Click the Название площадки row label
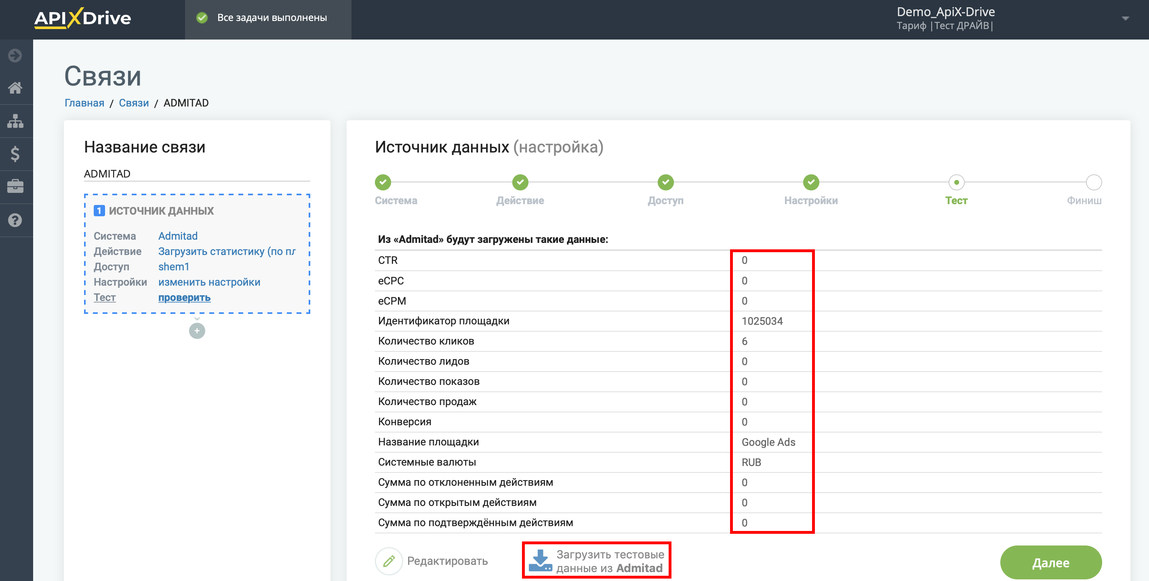The width and height of the screenshot is (1149, 581). pyautogui.click(x=429, y=442)
